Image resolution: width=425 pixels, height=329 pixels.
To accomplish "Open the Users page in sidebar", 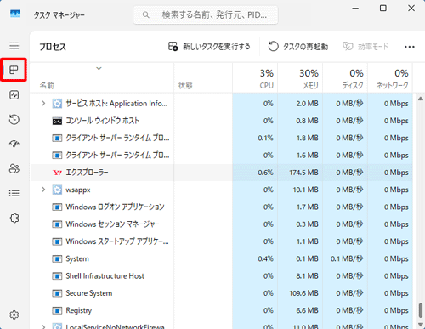I will 14,168.
